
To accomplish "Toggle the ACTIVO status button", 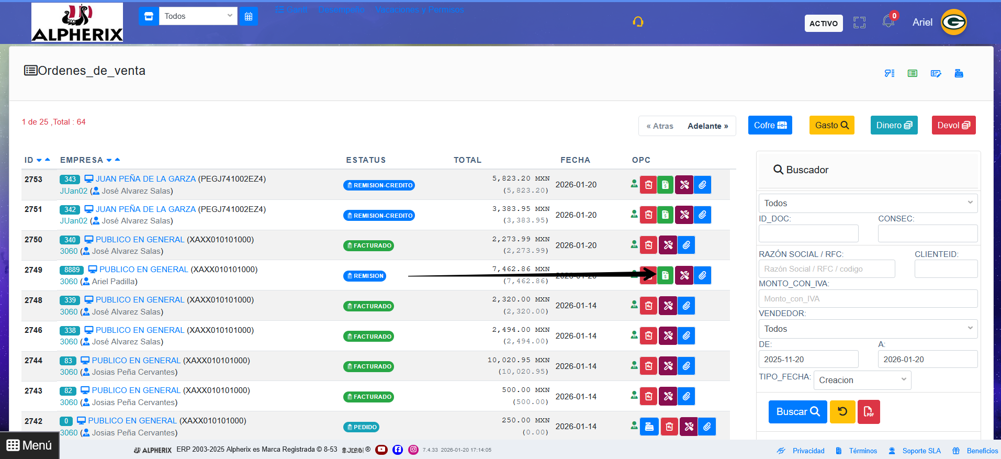I will coord(824,23).
